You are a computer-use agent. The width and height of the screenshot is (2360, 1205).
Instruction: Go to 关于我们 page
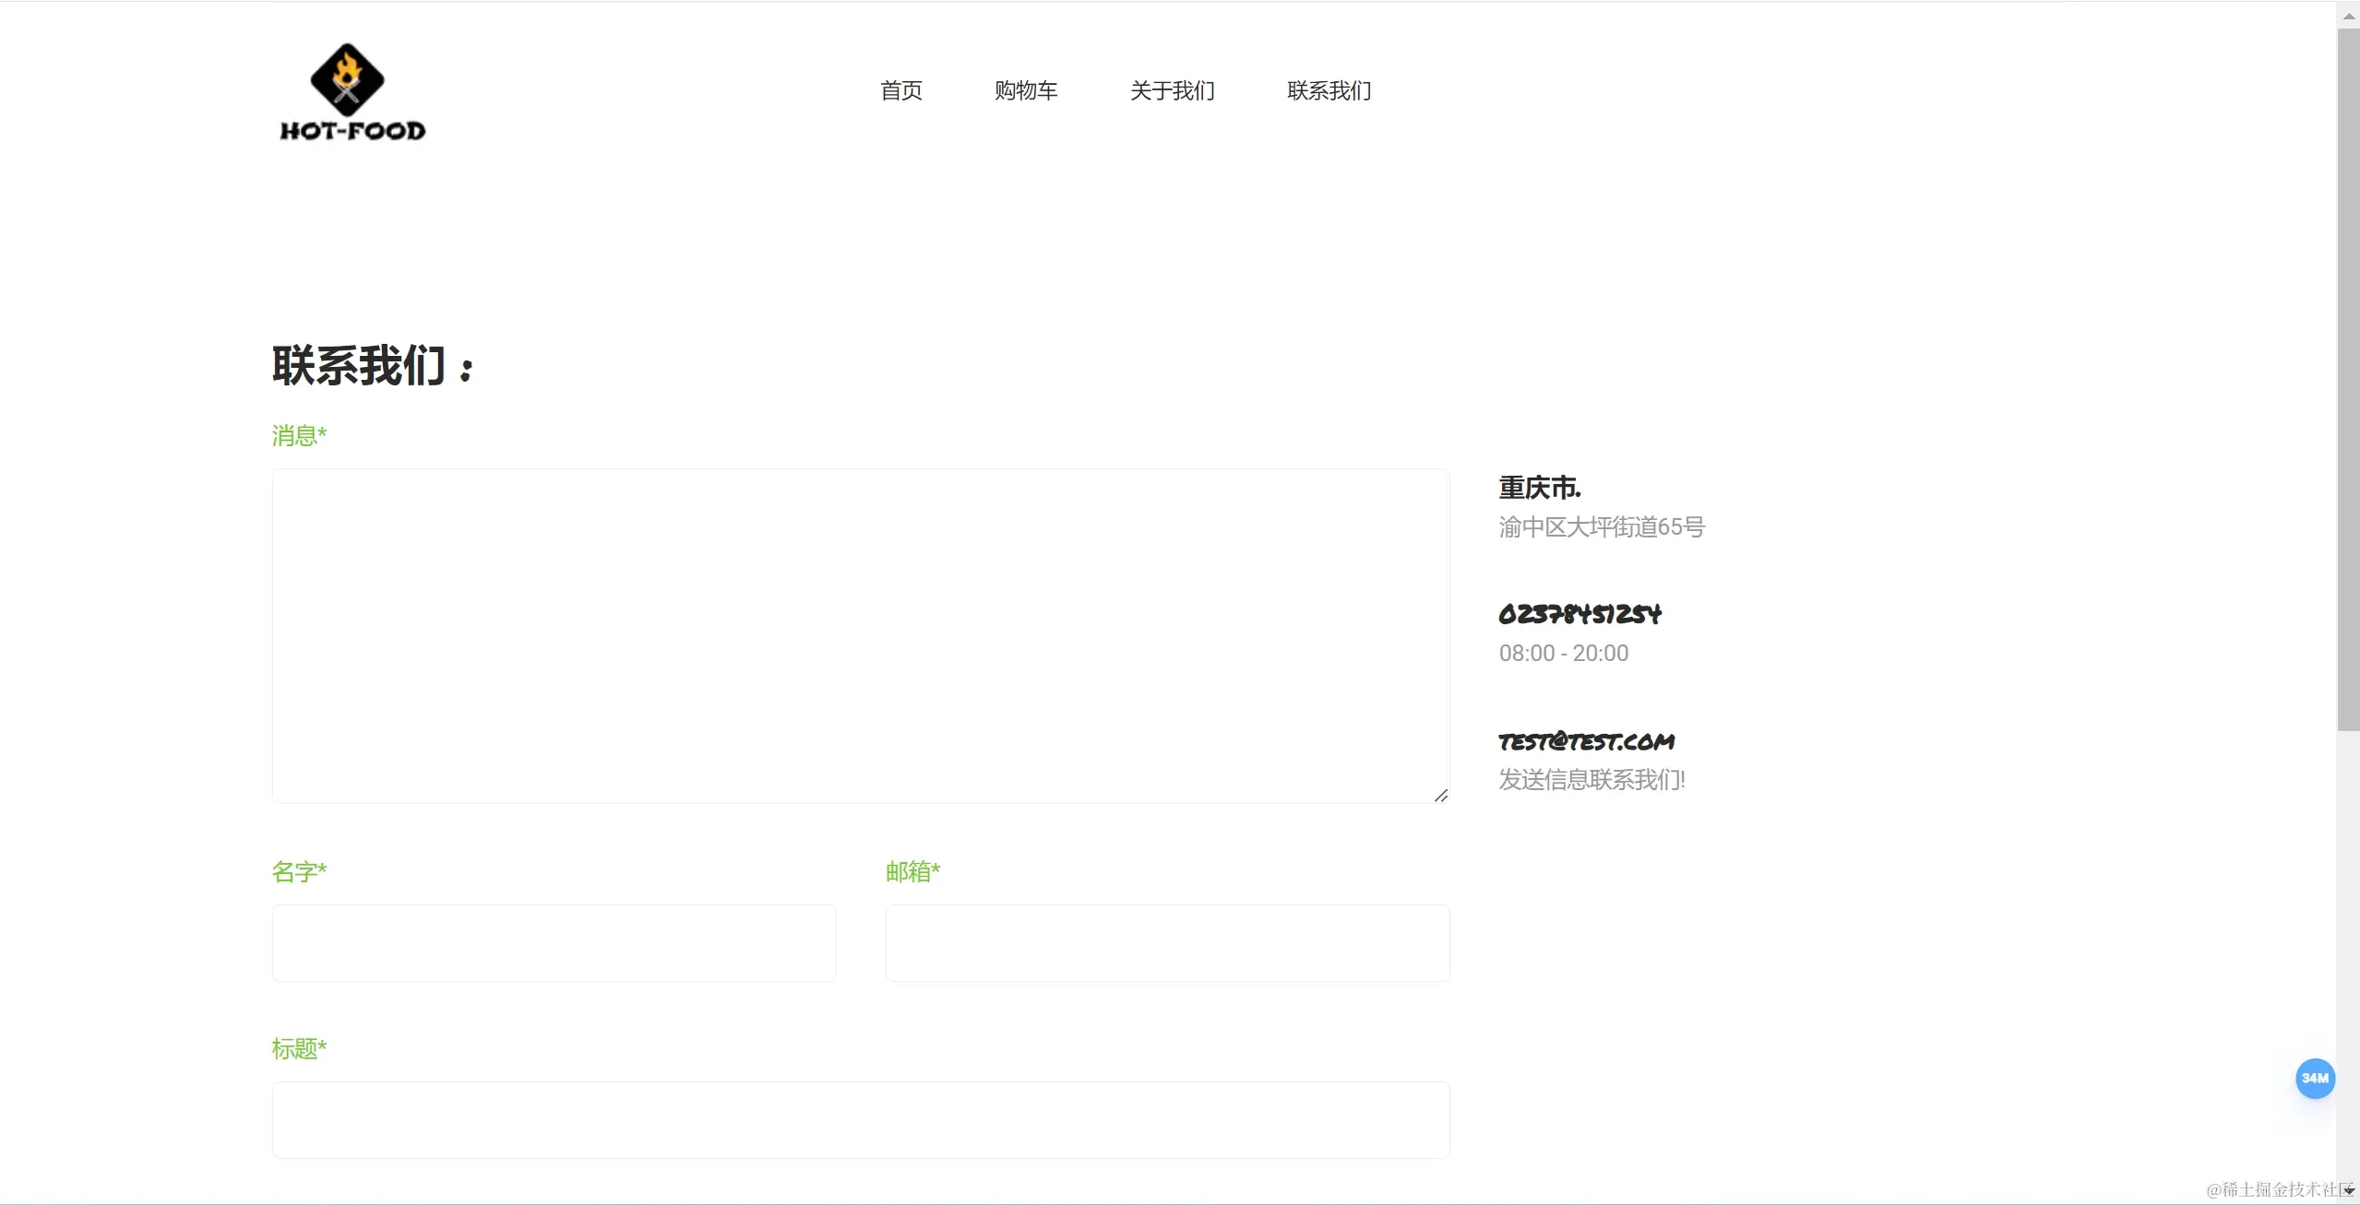[x=1172, y=90]
